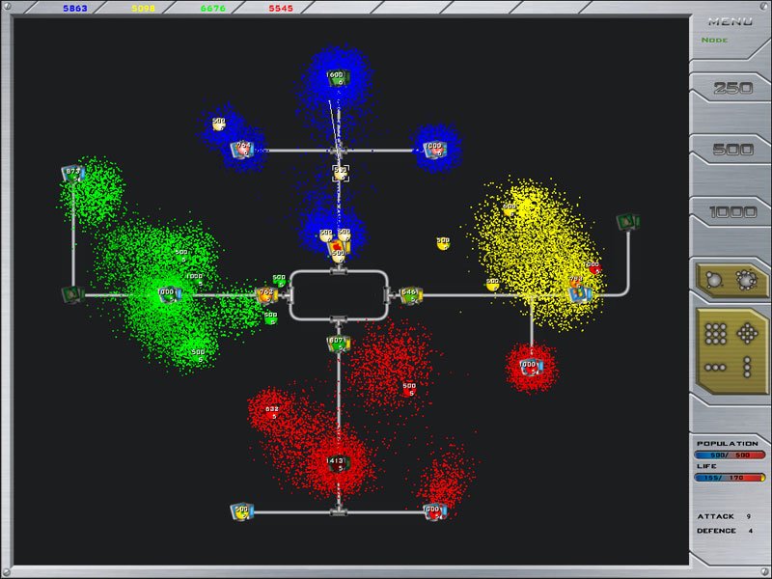Click the node labeled 1607 below junction
This screenshot has width=772, height=579.
coord(337,344)
